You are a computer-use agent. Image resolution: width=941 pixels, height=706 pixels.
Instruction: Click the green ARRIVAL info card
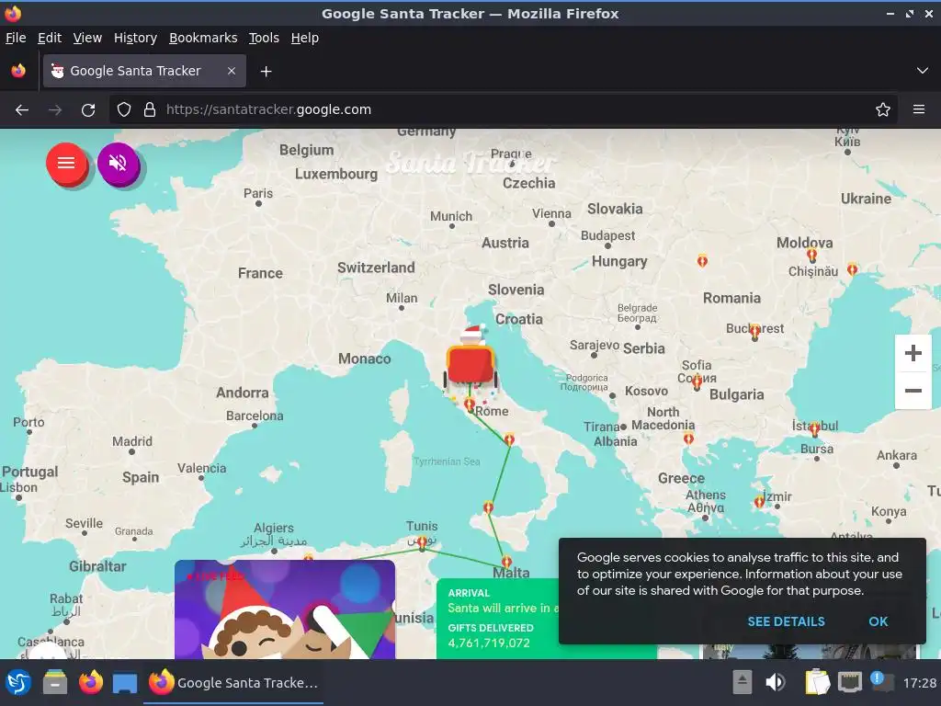click(x=497, y=619)
